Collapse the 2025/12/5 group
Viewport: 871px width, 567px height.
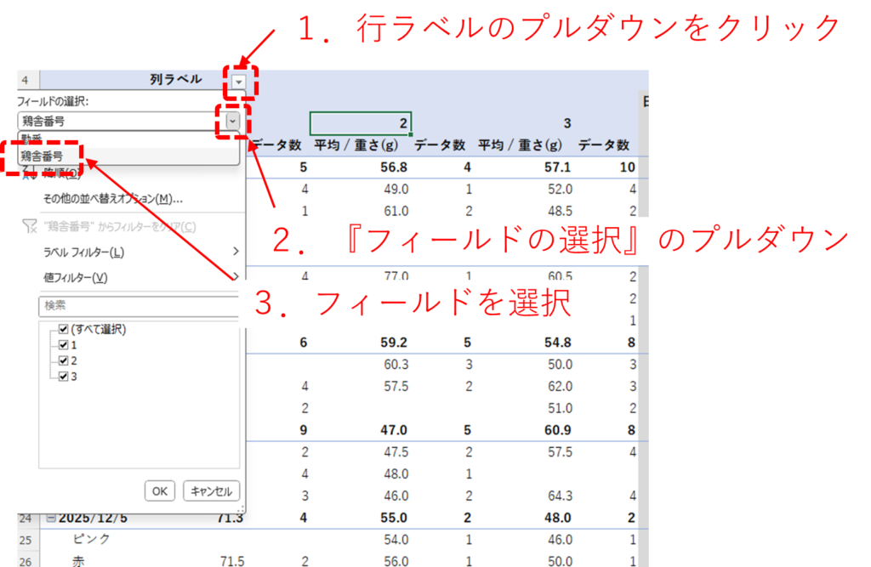pos(51,518)
